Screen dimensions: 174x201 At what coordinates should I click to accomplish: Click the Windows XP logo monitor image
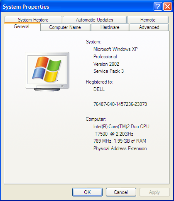pyautogui.click(x=47, y=72)
